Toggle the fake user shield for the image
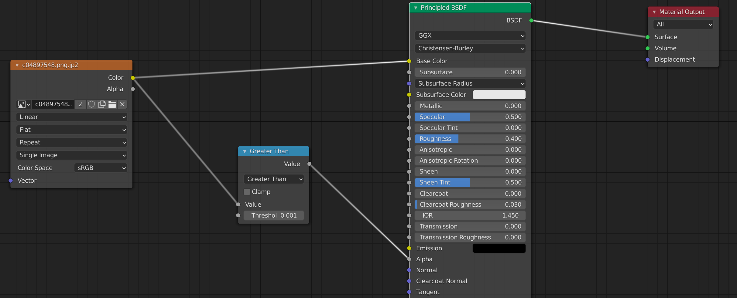 coord(91,104)
